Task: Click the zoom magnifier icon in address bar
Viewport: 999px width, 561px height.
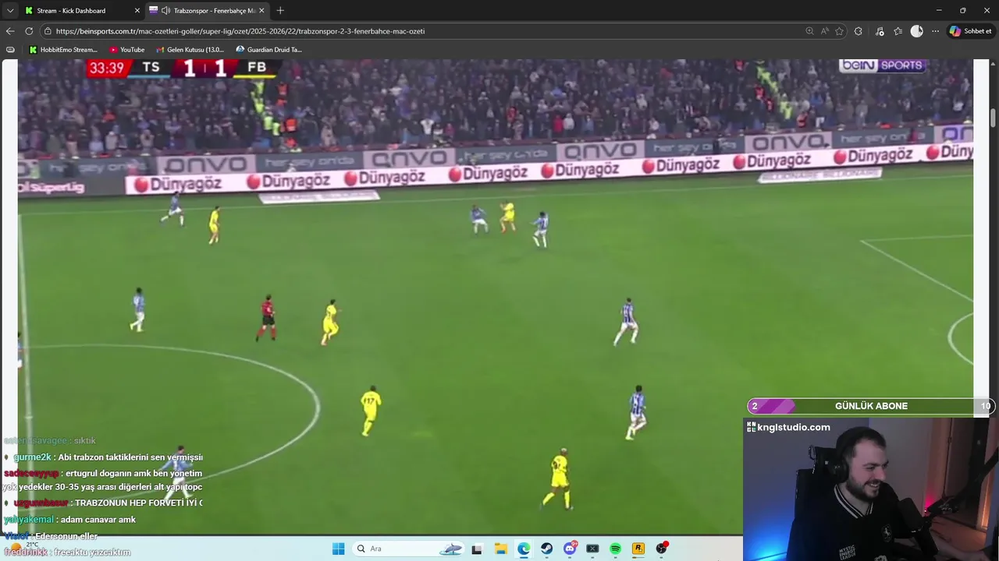Action: pyautogui.click(x=809, y=31)
